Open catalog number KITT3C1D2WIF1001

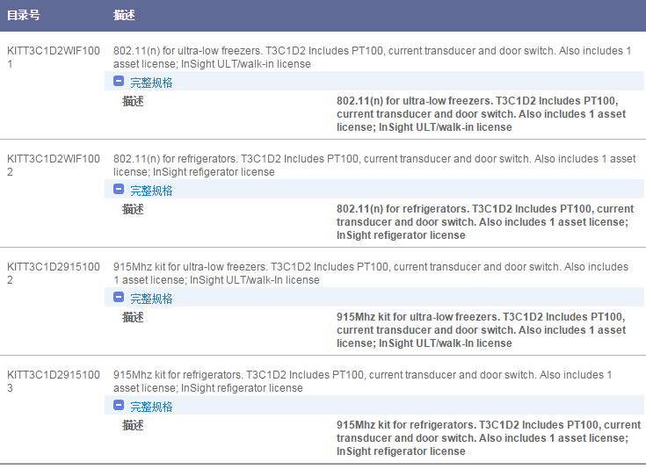pos(53,57)
